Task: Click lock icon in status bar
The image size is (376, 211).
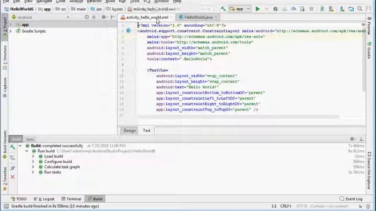Action: [360, 206]
